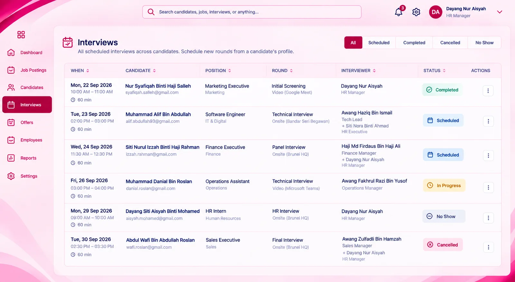Open actions menu for Abdul Wafi row
Image resolution: width=515 pixels, height=282 pixels.
(488, 247)
